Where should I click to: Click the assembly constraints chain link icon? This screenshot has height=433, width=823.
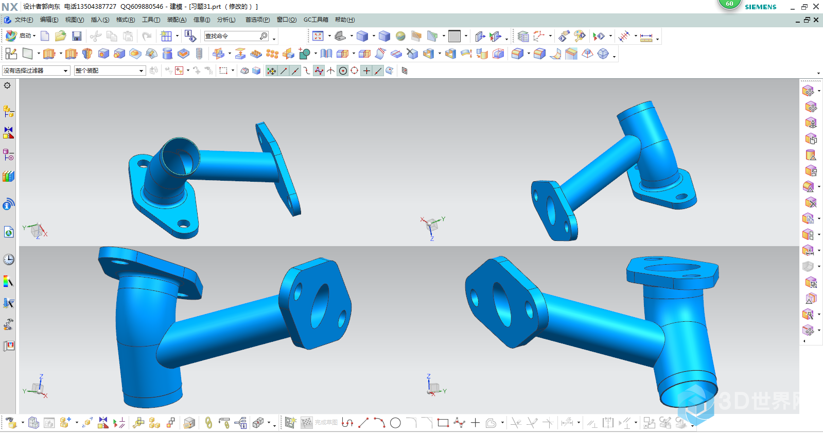[208, 423]
